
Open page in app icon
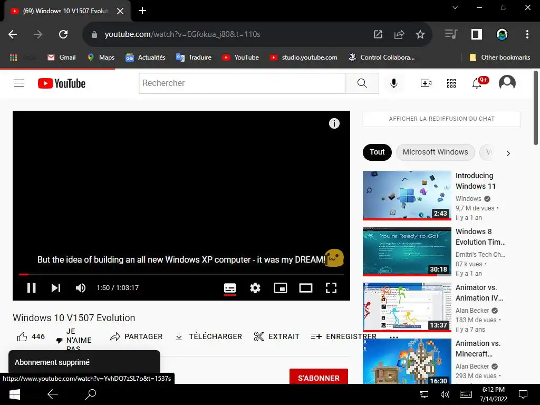[378, 34]
